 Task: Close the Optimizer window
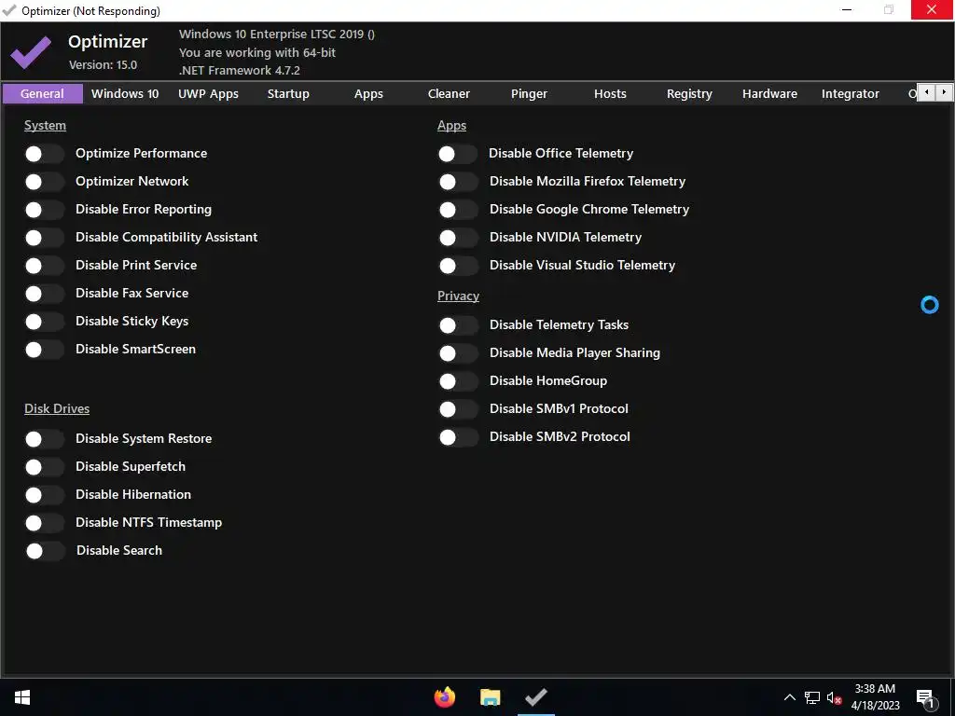point(932,9)
